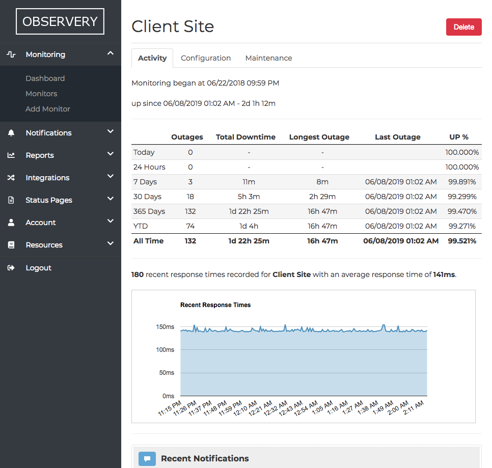492x468 pixels.
Task: Expand the Account menu chevron
Action: [x=111, y=221]
